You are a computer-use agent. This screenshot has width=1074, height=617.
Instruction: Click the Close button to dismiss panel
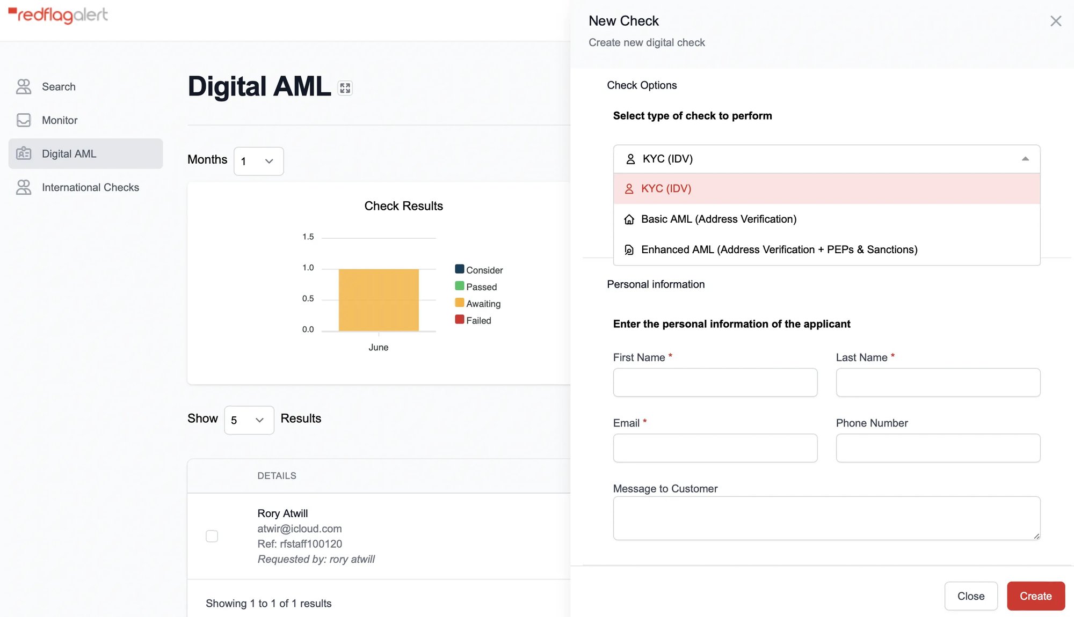[971, 596]
